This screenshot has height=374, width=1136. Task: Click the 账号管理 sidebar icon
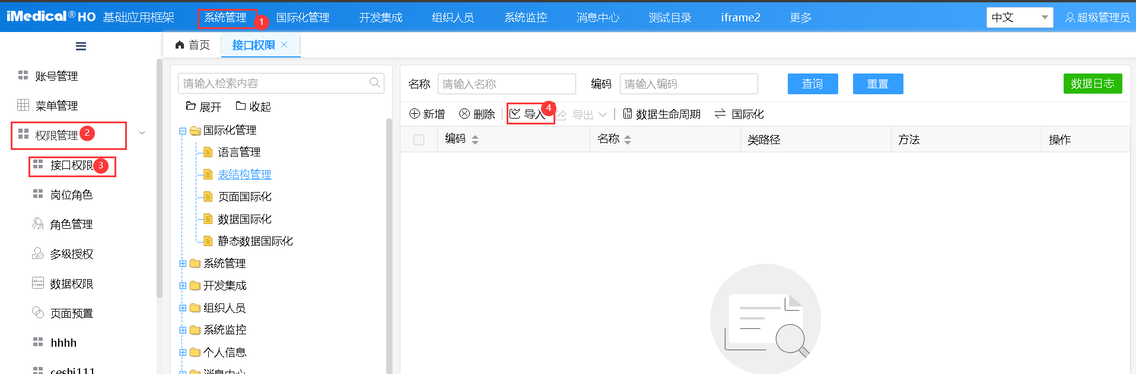(x=23, y=75)
